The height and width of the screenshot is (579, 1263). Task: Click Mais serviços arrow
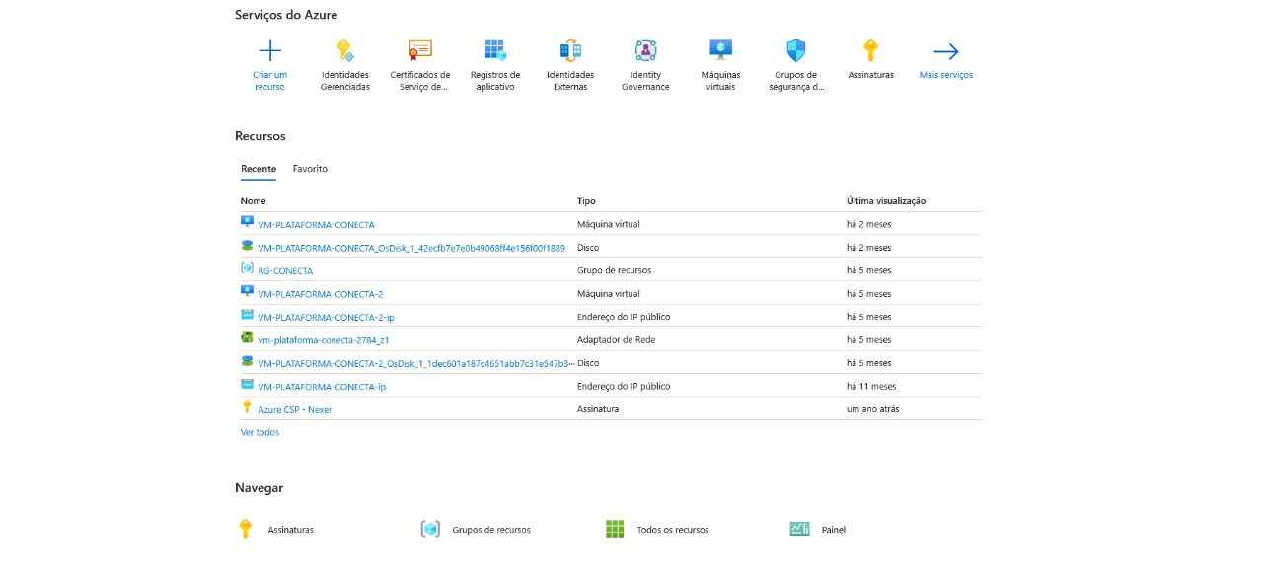945,51
